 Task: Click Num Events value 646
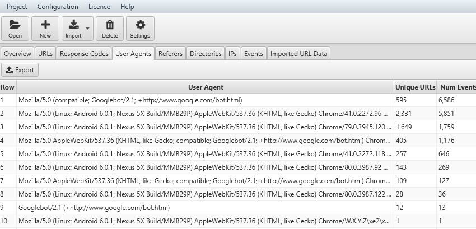tap(444, 153)
